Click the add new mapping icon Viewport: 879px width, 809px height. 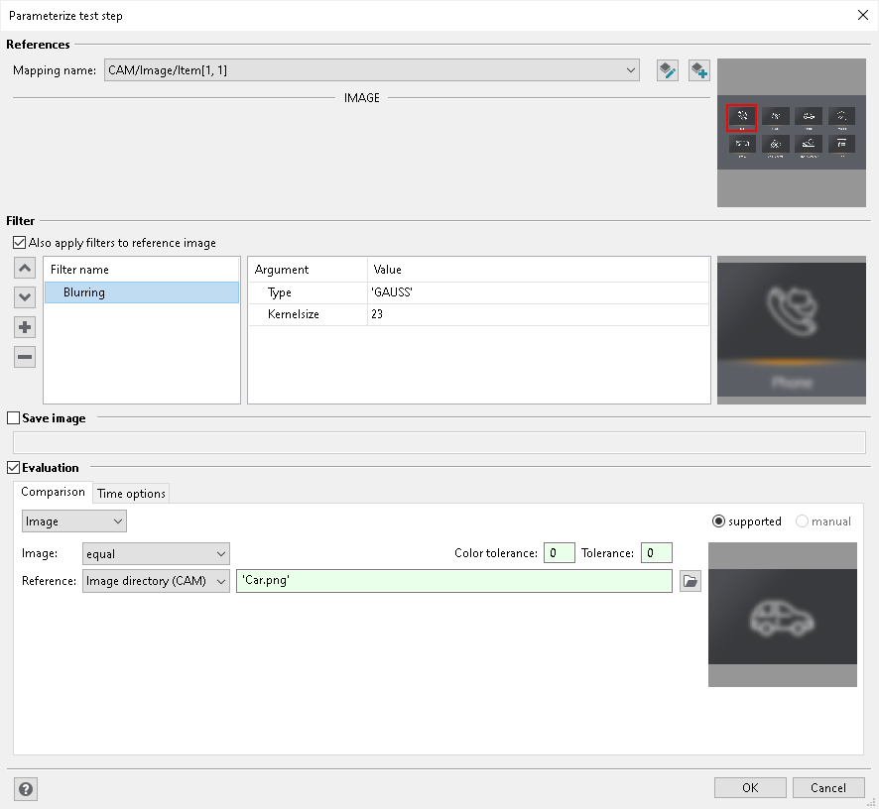click(x=699, y=70)
